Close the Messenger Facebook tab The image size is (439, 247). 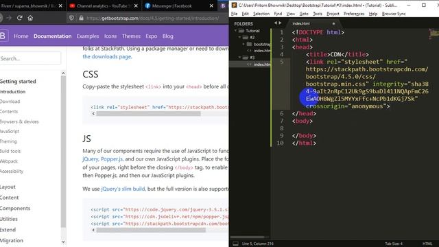click(x=211, y=6)
